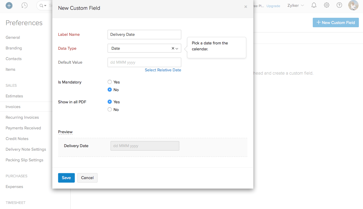Open Recurring Invoices preferences
Image resolution: width=363 pixels, height=209 pixels.
[22, 118]
